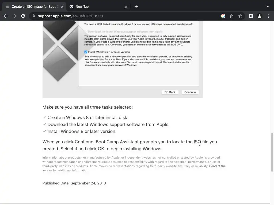The height and width of the screenshot is (205, 274).
Task: Bookmark this page with the star
Action: click(x=240, y=16)
